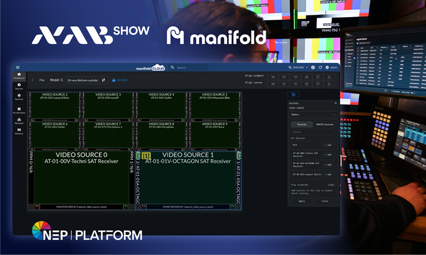Expand the ENGLISH language dropdown
The width and height of the screenshot is (426, 255).
click(299, 68)
